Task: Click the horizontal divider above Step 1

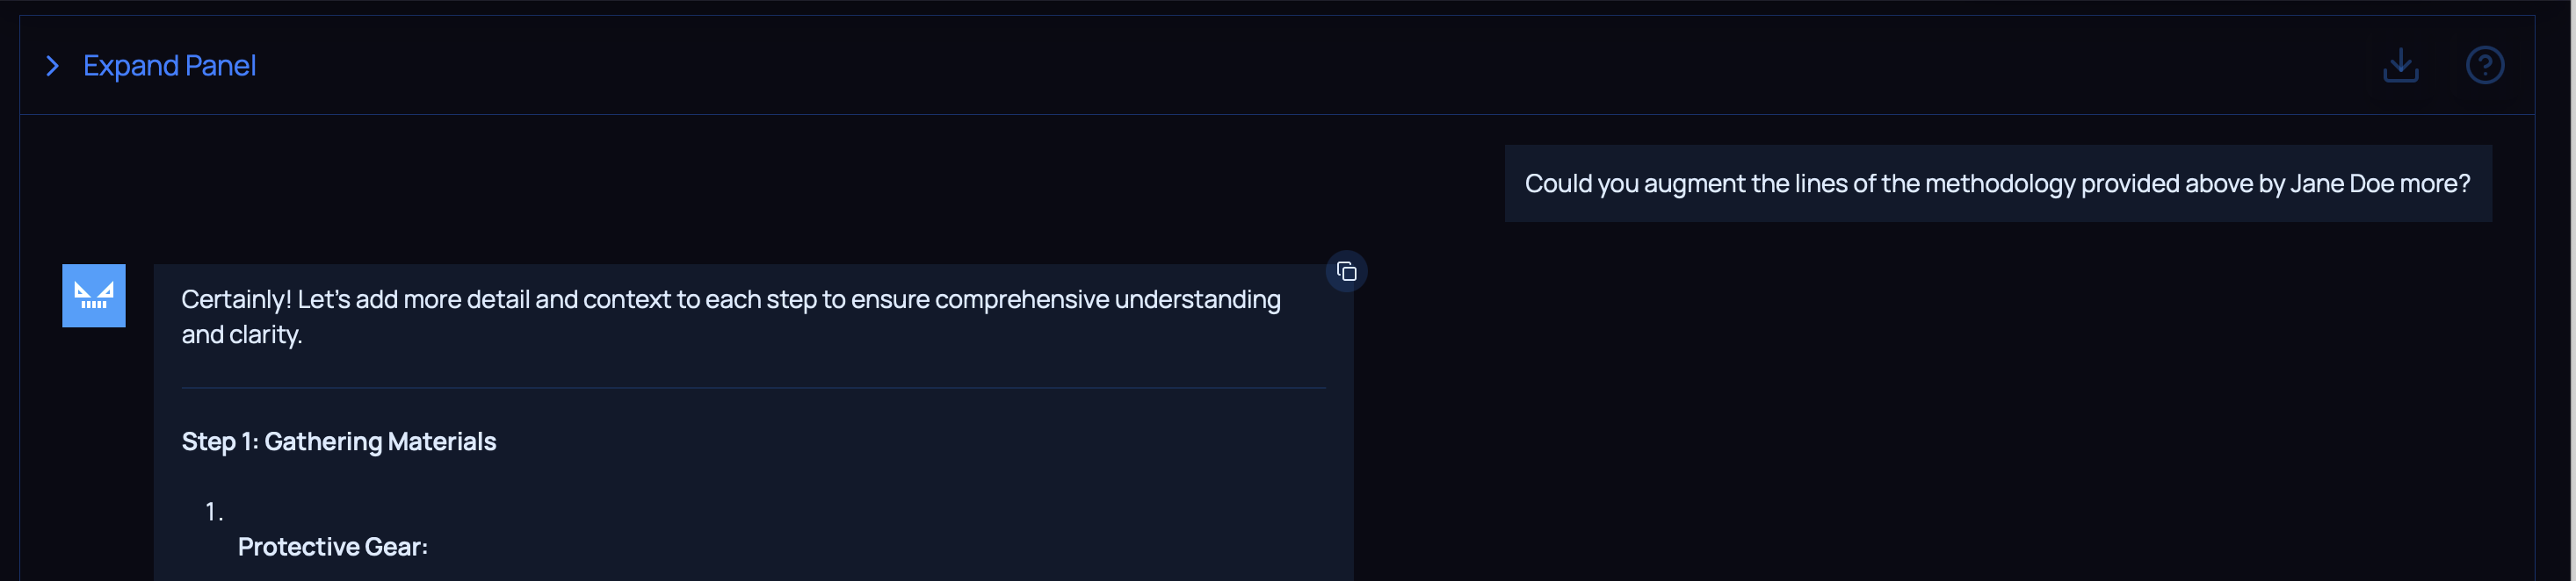Action: click(x=752, y=387)
